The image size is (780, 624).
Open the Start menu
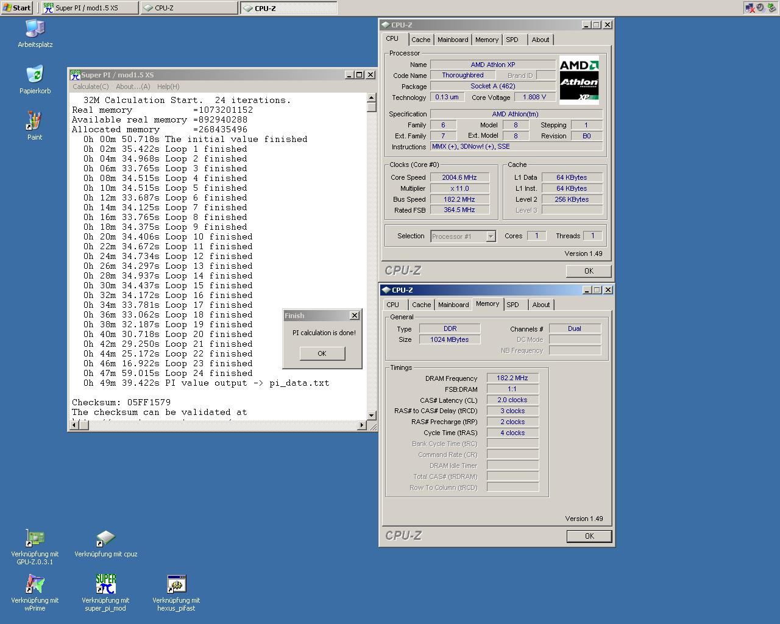17,8
